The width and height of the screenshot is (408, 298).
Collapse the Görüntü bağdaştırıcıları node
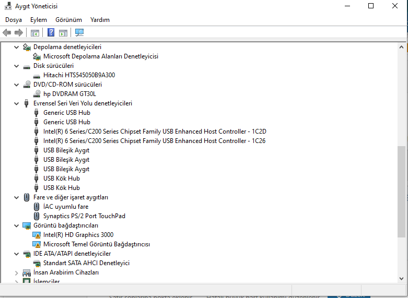coord(16,225)
